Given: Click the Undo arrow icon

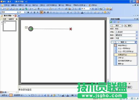Looking at the screenshot, I should (59, 9).
